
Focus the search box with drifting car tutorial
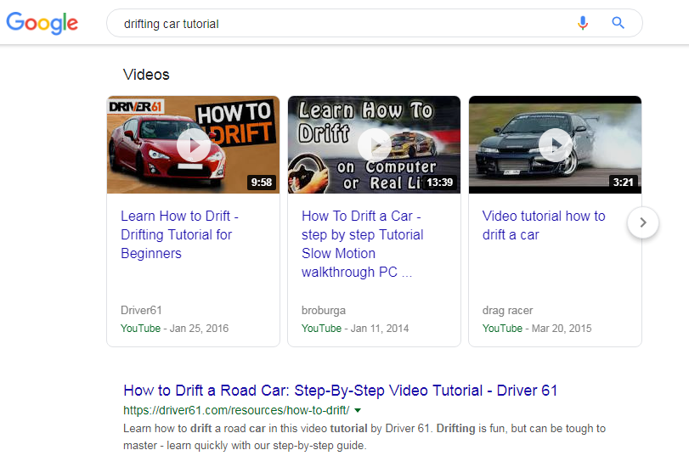click(375, 23)
